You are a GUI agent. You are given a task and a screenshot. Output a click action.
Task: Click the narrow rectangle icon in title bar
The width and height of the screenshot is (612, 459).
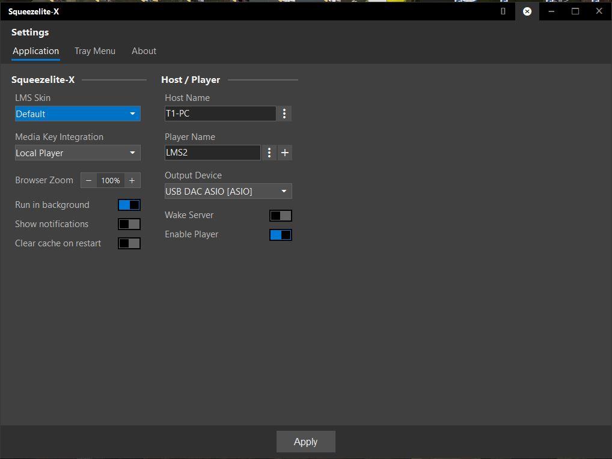click(503, 11)
